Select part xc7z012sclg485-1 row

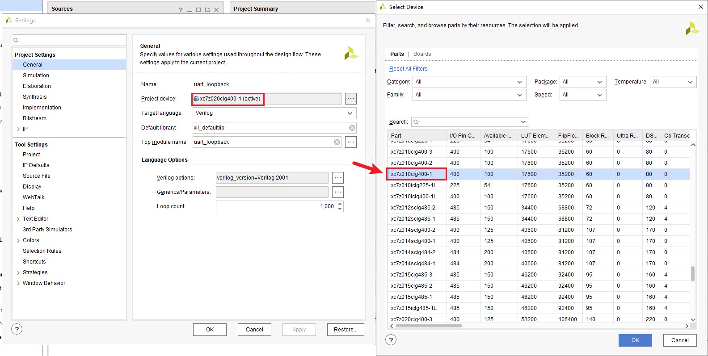538,219
